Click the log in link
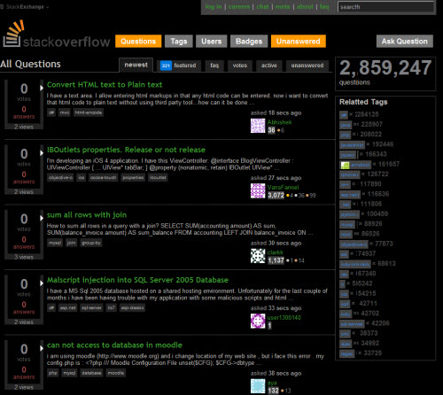The image size is (443, 395). [x=214, y=6]
